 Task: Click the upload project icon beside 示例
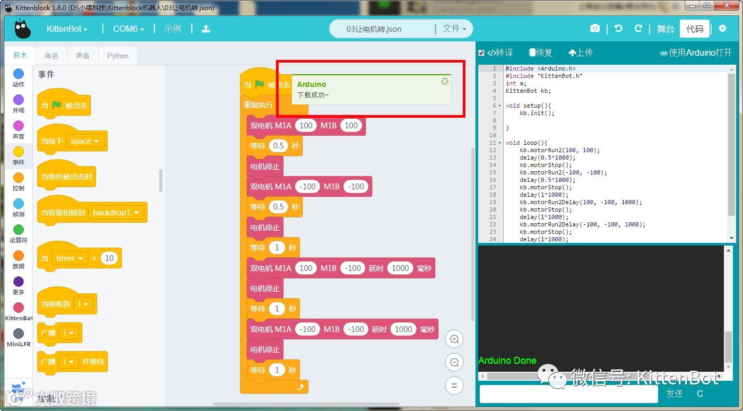[x=206, y=29]
